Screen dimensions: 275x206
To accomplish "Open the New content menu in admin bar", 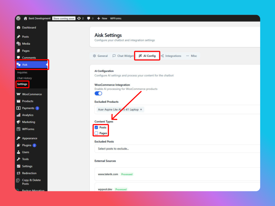I will 102,19.
